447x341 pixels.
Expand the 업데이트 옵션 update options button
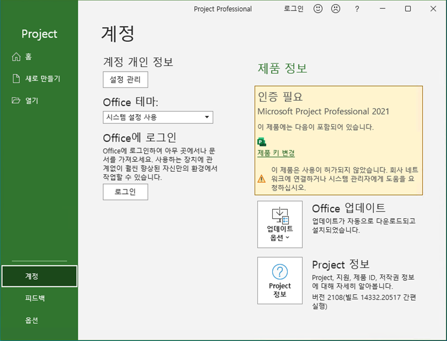point(280,224)
